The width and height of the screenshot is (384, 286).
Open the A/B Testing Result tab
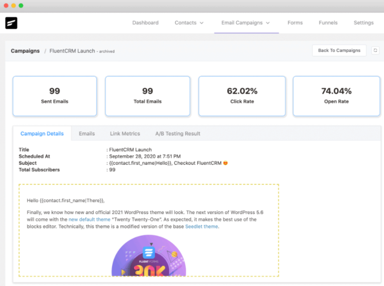click(177, 134)
